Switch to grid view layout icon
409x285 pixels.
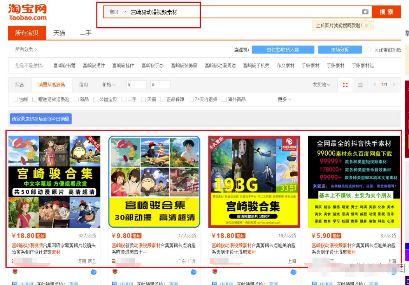[345, 85]
